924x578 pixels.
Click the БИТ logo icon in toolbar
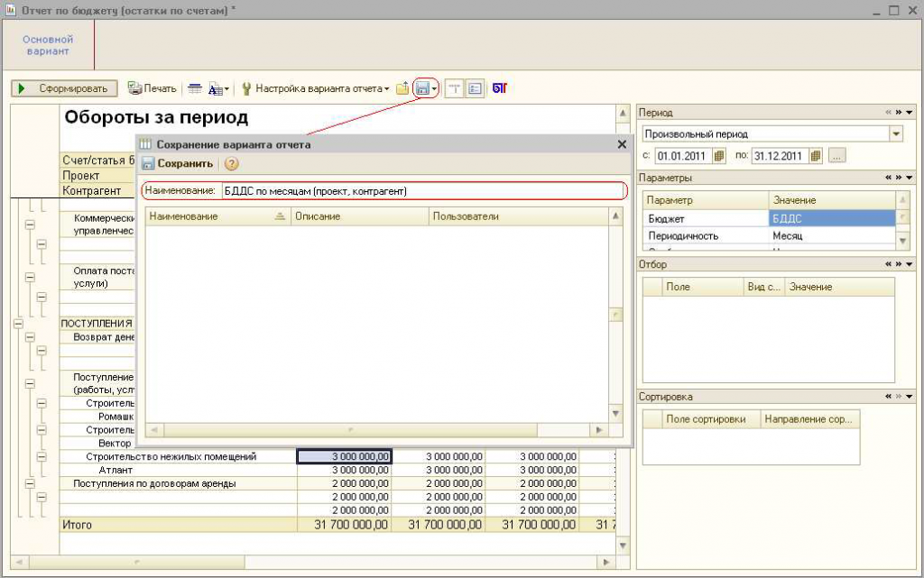pyautogui.click(x=500, y=88)
